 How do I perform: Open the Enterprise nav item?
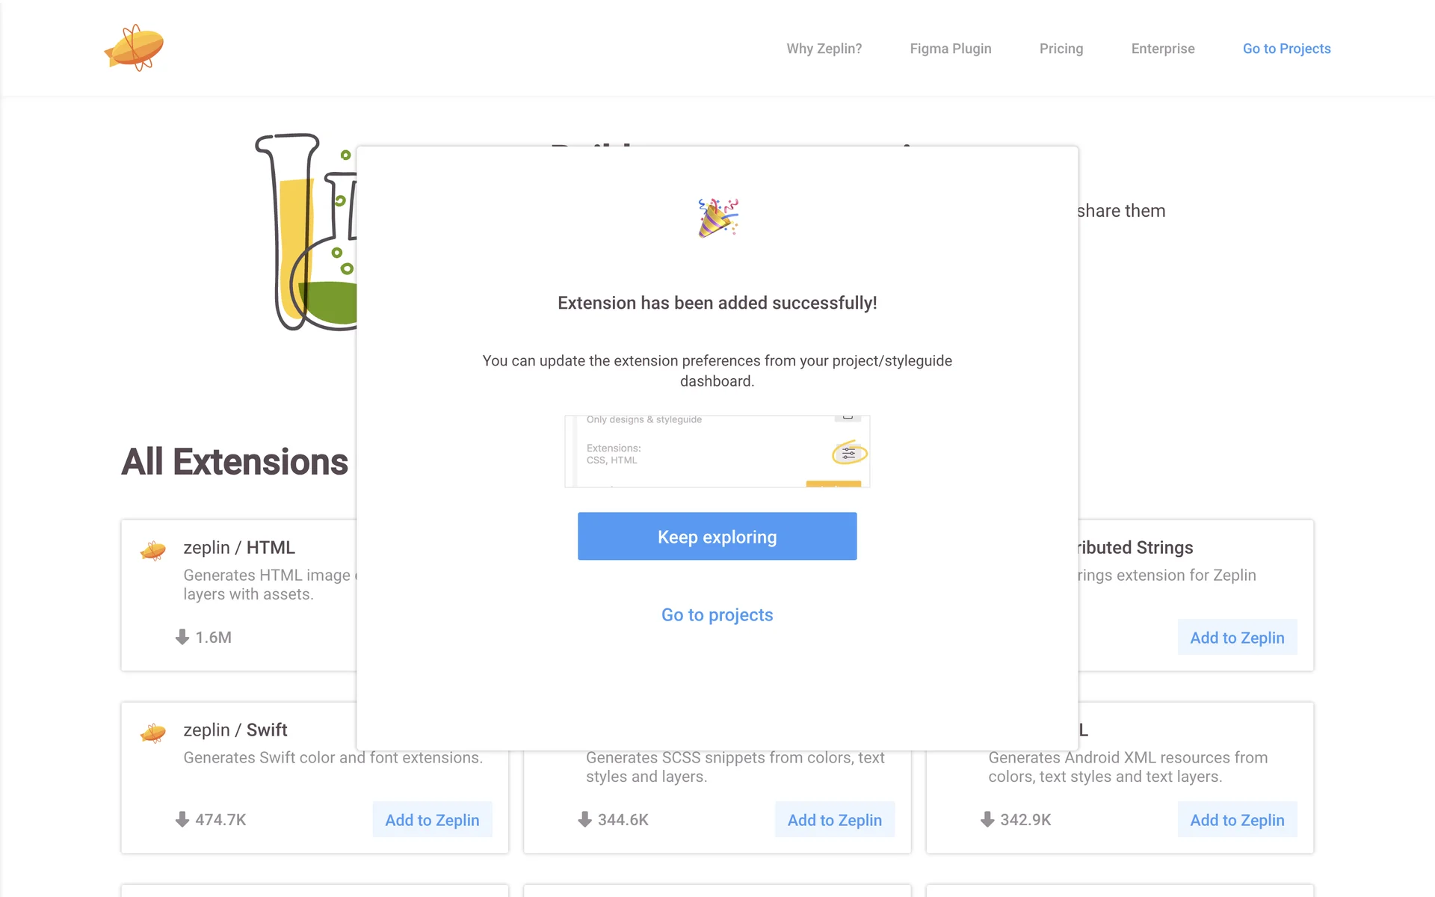[x=1162, y=49]
